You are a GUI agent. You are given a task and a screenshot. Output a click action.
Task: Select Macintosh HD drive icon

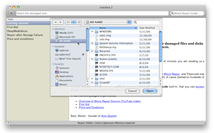tap(57, 37)
